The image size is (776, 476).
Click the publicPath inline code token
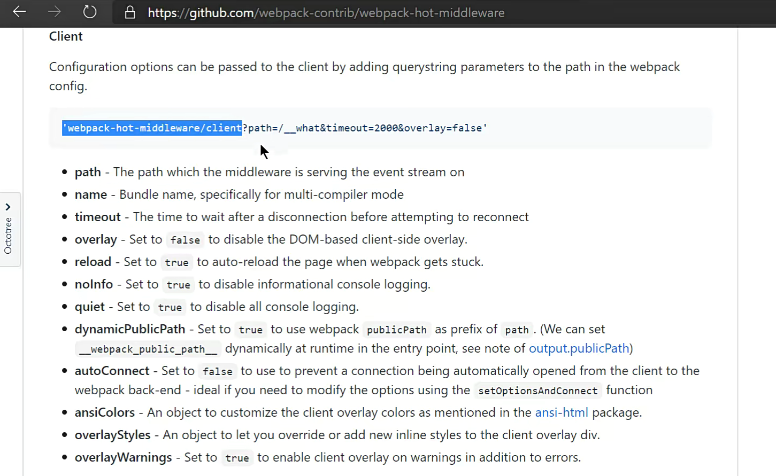(x=396, y=330)
